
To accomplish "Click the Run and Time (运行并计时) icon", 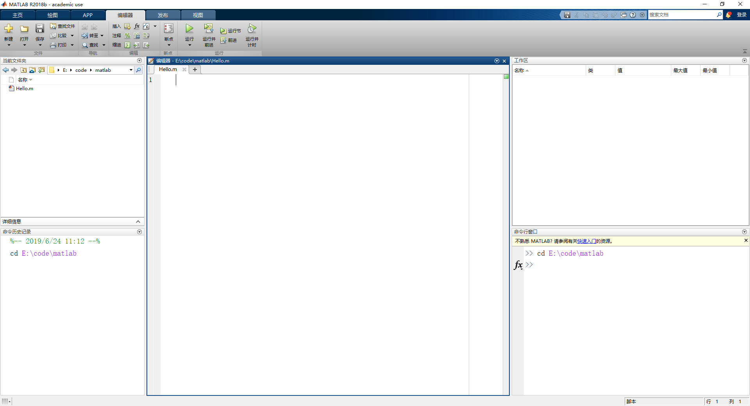I will [x=252, y=29].
